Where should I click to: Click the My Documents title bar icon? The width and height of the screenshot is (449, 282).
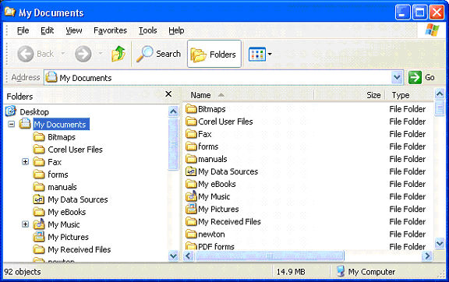[9, 12]
